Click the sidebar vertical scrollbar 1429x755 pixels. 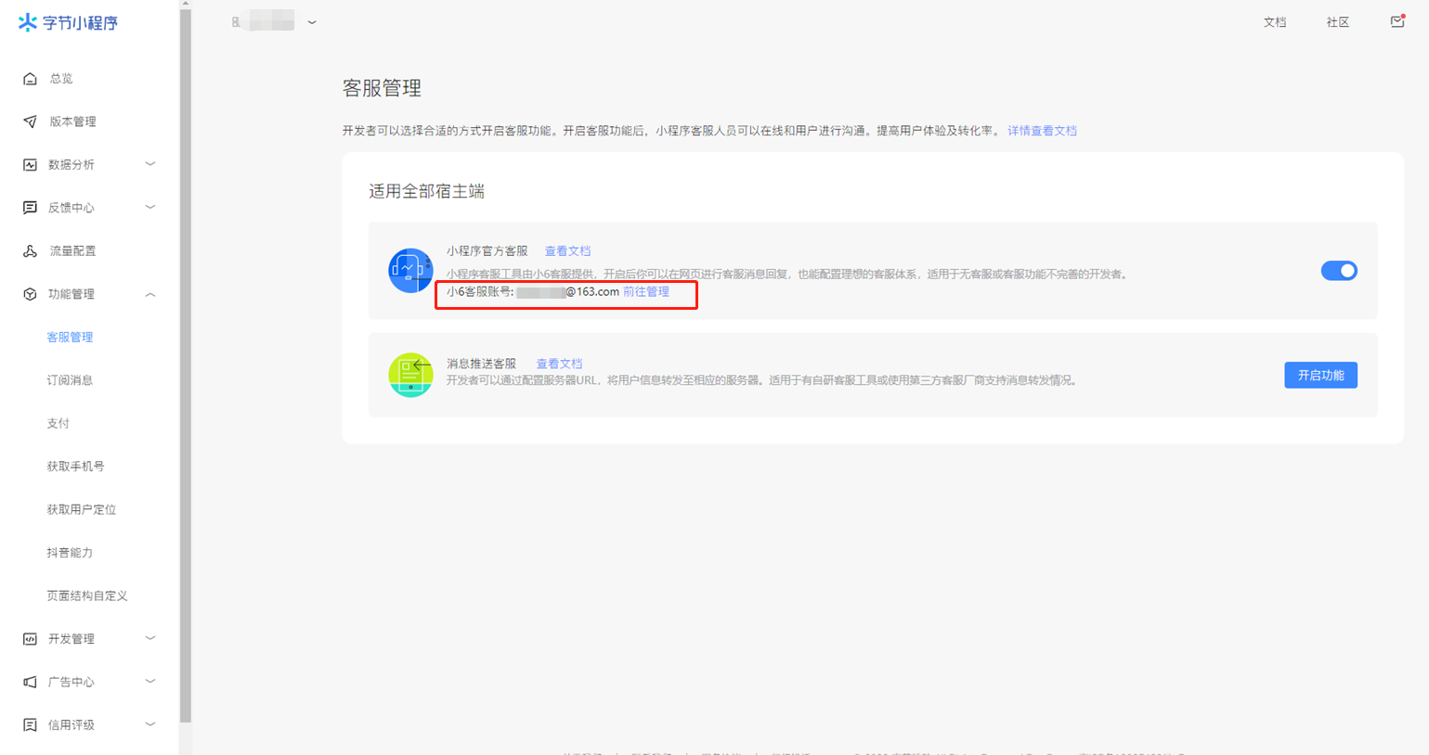click(186, 366)
